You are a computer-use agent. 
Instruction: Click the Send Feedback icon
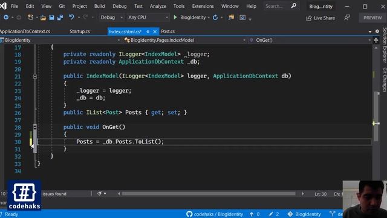(347, 18)
